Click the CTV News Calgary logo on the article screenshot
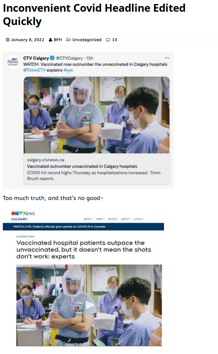The image size is (218, 354). point(23,216)
